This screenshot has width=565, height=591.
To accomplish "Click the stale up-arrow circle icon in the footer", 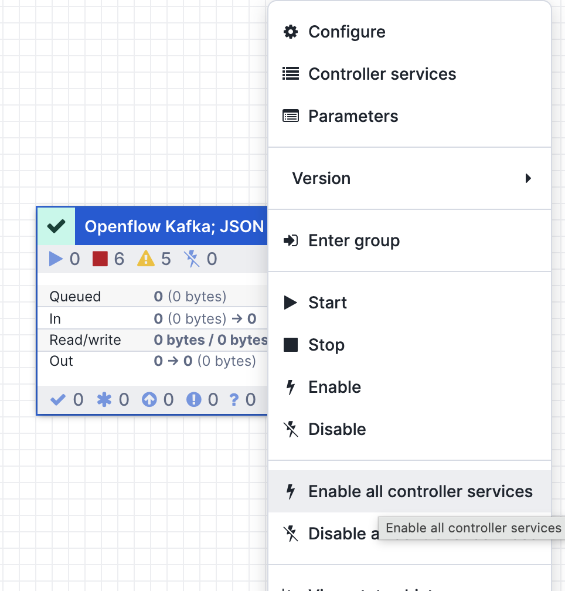I will (x=149, y=399).
